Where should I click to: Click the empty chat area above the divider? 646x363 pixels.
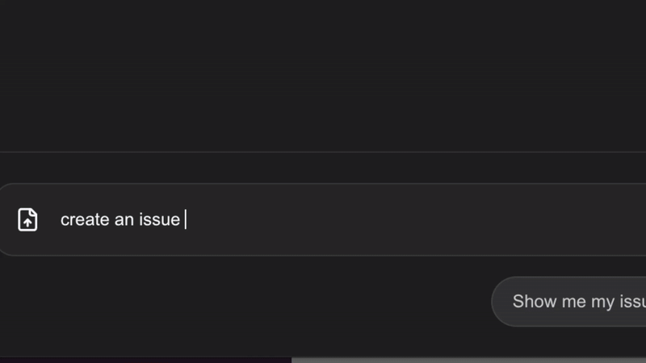(323, 73)
